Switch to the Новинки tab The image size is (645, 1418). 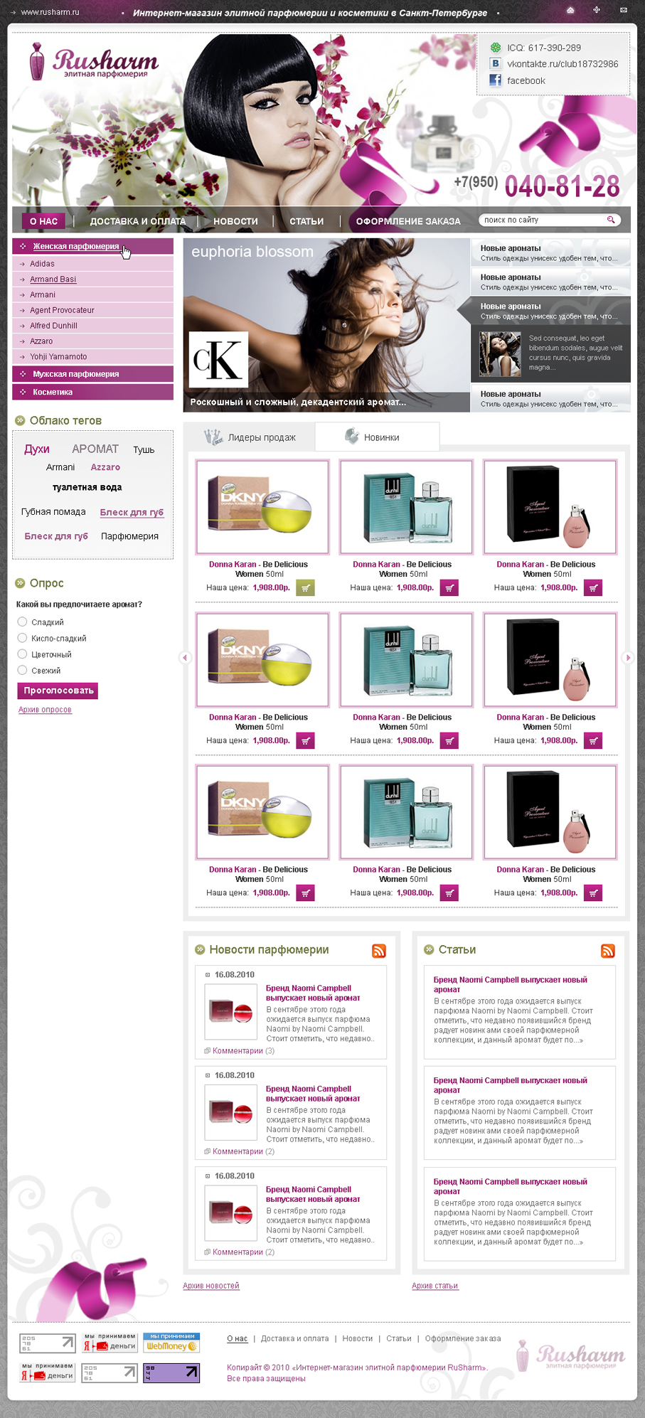(377, 437)
